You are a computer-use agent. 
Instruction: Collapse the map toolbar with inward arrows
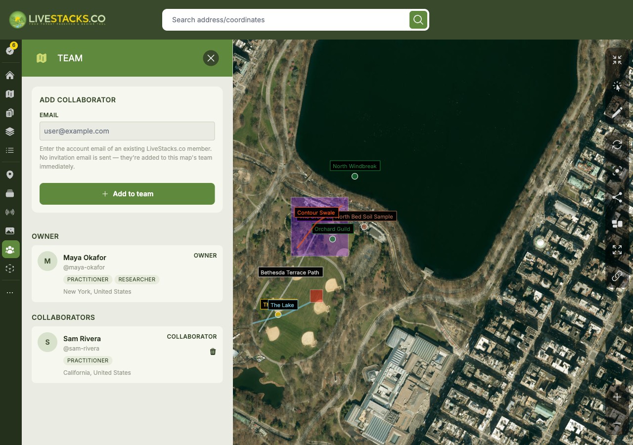(x=617, y=60)
